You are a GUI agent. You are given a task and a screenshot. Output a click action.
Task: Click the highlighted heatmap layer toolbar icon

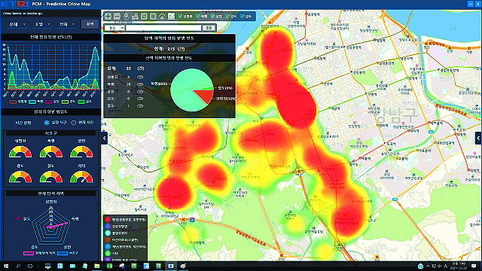171,17
